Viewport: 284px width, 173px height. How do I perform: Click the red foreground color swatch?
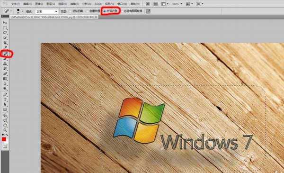4,139
